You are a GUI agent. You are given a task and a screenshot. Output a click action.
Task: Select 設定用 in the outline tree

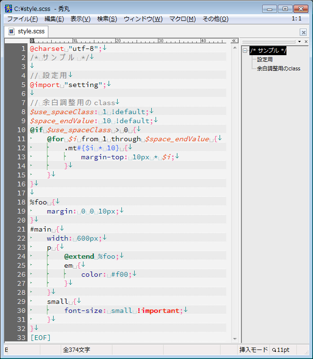265,59
